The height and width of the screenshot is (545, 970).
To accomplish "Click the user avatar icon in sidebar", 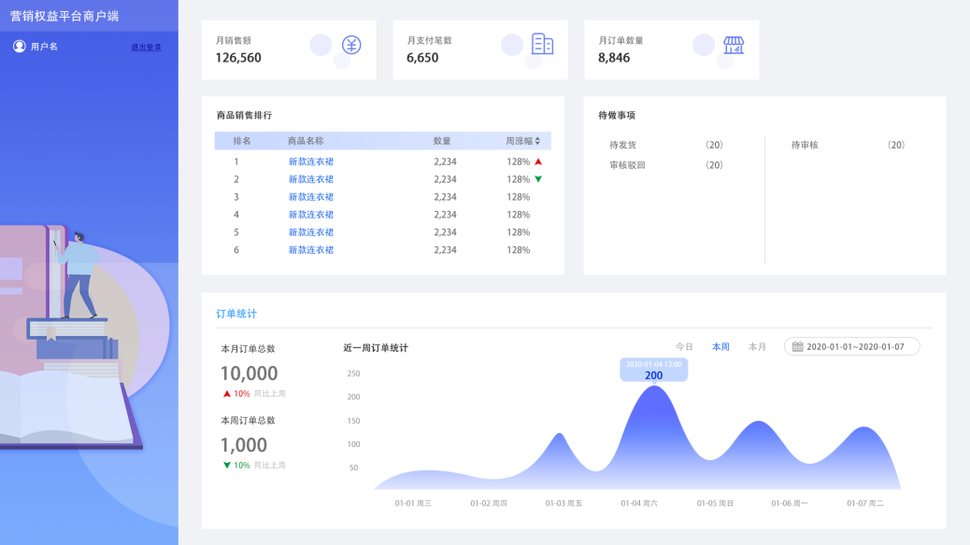I will click(x=20, y=47).
